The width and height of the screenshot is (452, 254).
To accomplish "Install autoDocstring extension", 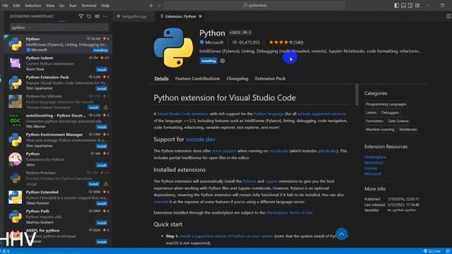I will click(102, 127).
